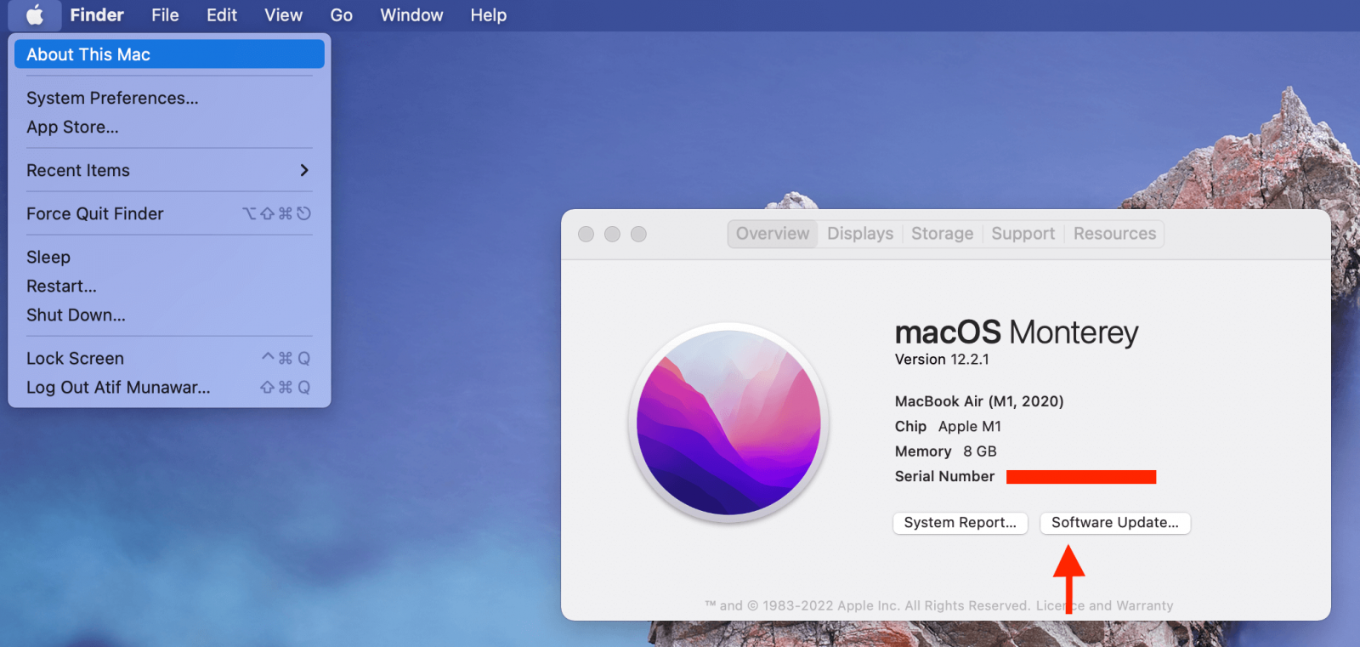
Task: Switch to the Storage tab
Action: (x=942, y=234)
